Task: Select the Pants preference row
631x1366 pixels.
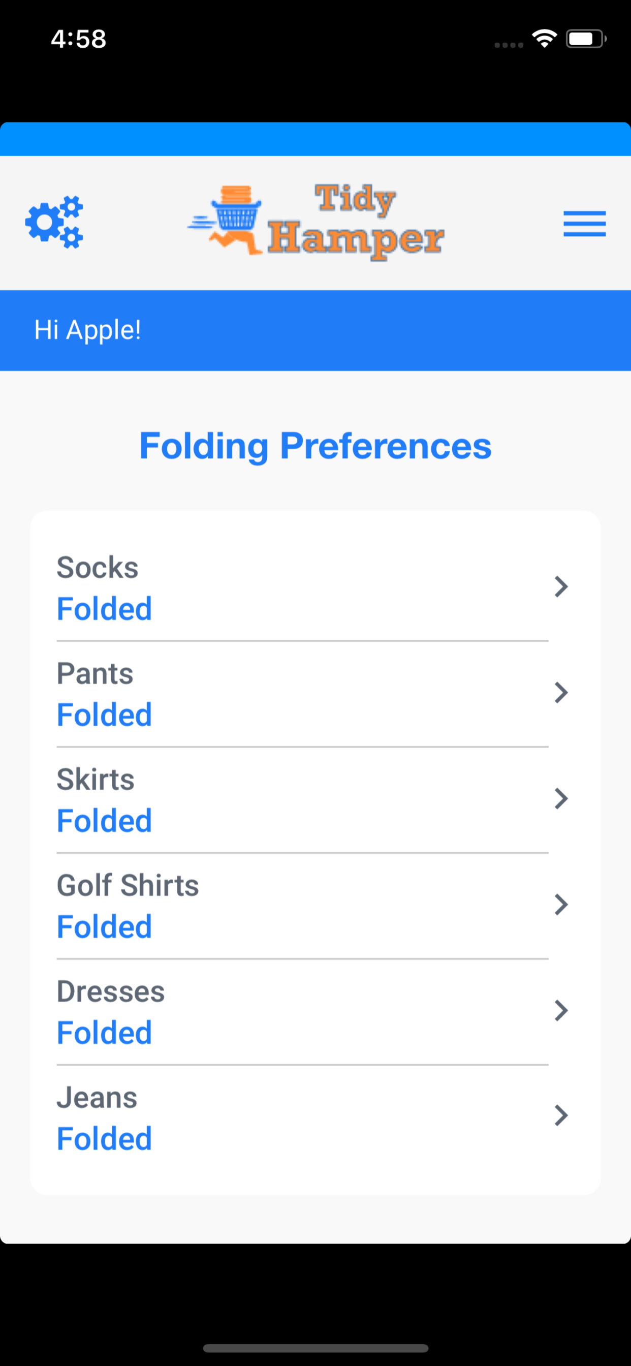Action: (315, 694)
